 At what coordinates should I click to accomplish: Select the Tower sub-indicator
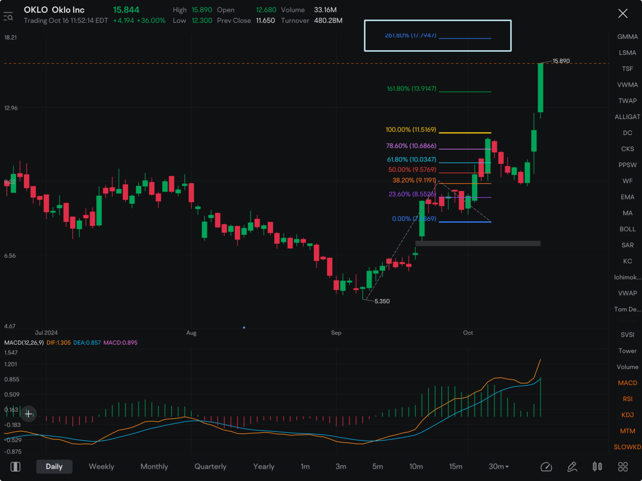pos(628,351)
